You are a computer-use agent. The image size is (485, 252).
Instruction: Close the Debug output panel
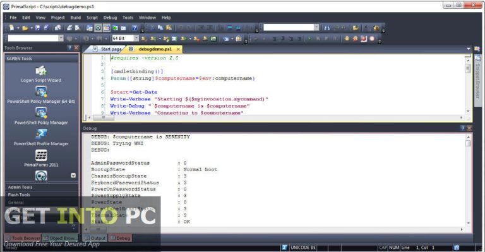(469, 128)
